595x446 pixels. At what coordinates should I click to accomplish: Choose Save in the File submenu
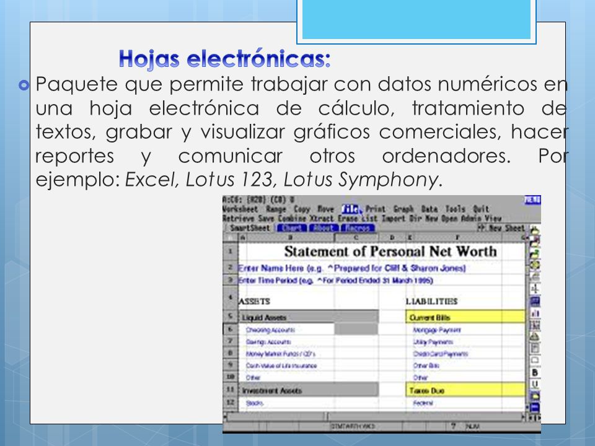(x=266, y=219)
